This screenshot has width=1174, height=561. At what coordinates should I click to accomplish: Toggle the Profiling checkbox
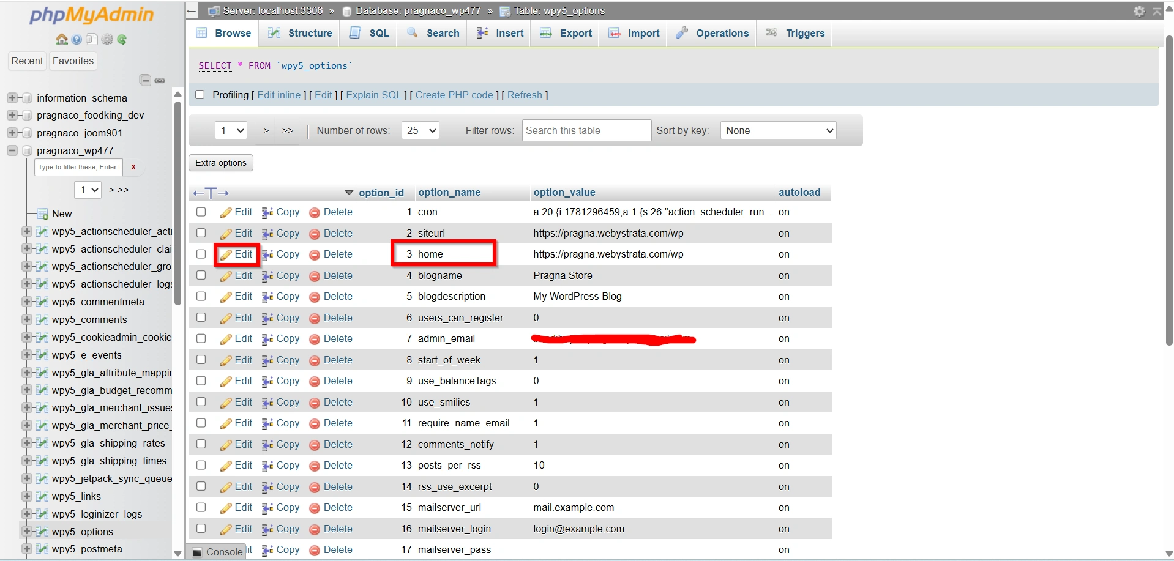click(200, 95)
